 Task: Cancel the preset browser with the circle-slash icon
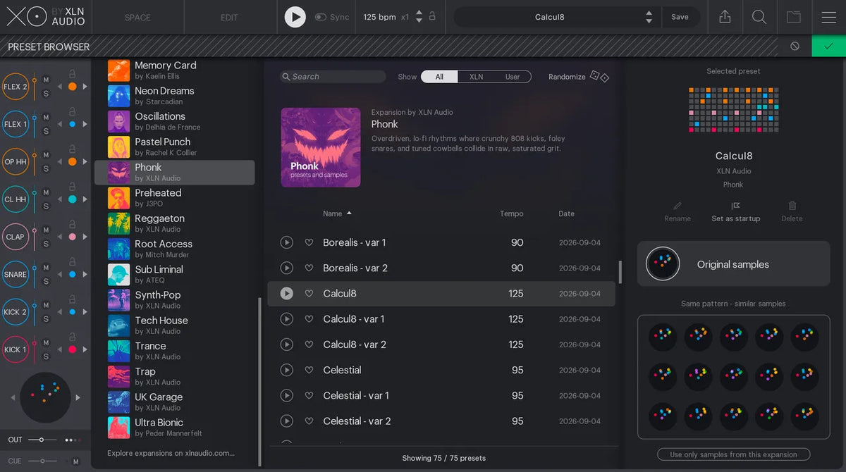pyautogui.click(x=795, y=46)
